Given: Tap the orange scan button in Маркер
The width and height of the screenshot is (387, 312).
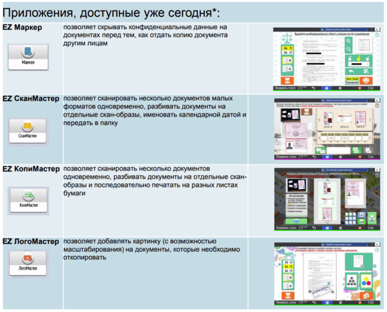Looking at the screenshot, I should tap(288, 81).
